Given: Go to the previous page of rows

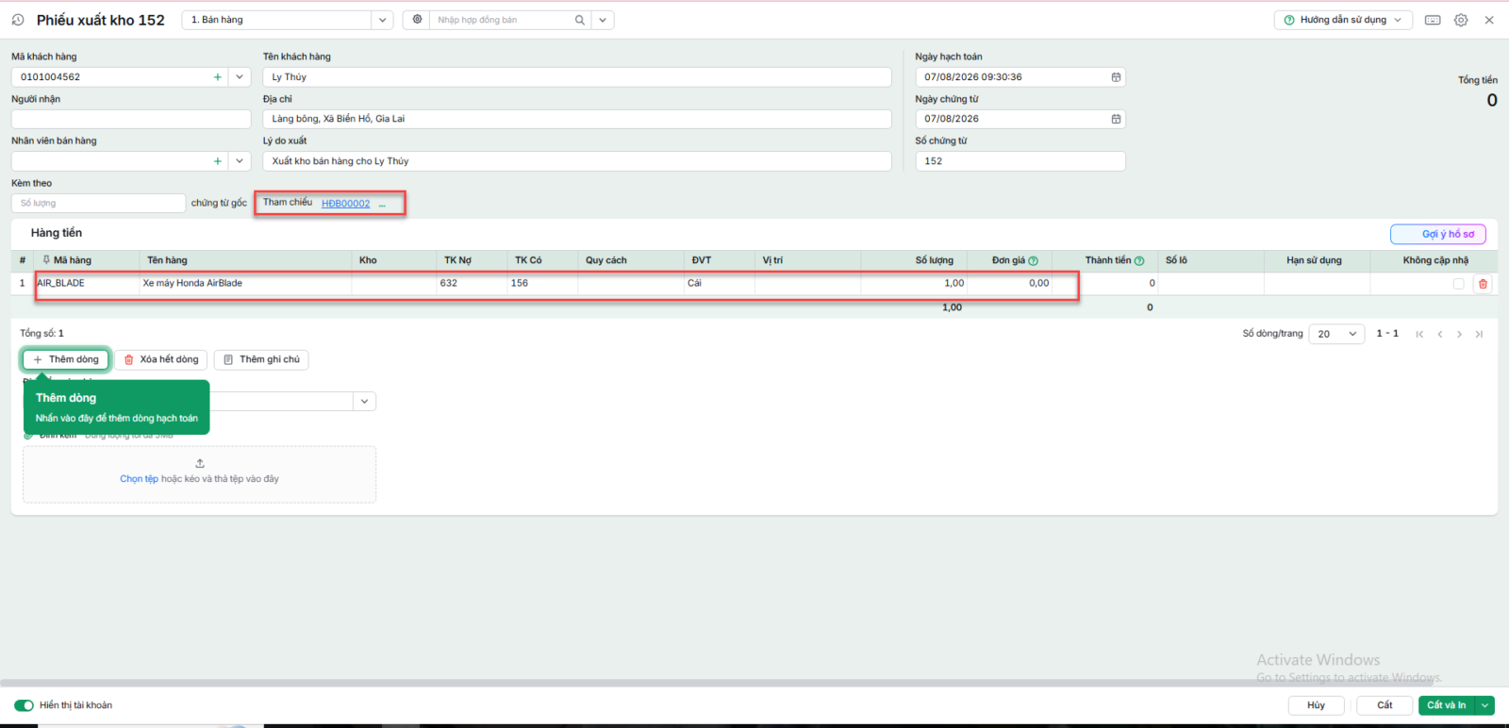Looking at the screenshot, I should (1440, 334).
